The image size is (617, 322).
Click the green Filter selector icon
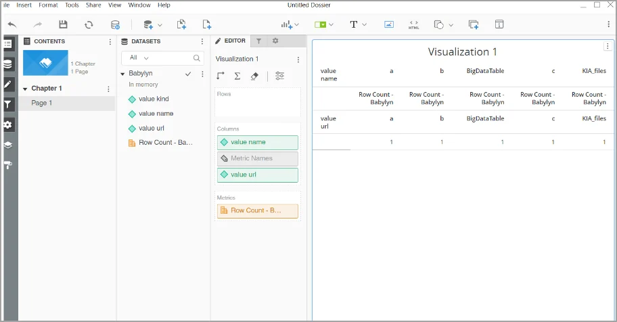320,24
